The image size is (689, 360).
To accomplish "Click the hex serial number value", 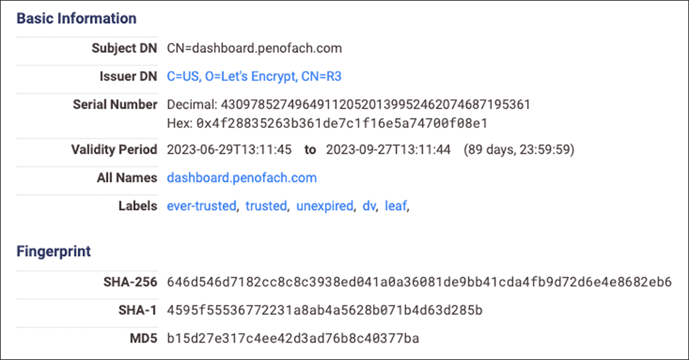I will click(x=342, y=123).
